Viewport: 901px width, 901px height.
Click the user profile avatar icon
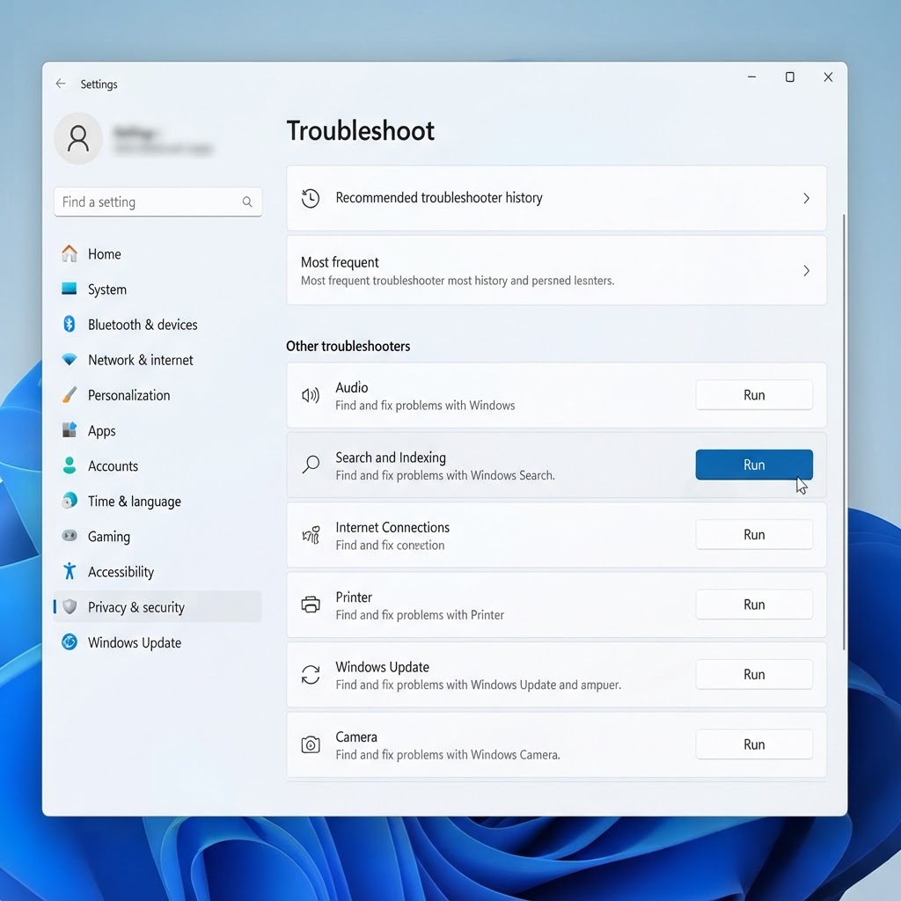pyautogui.click(x=78, y=138)
